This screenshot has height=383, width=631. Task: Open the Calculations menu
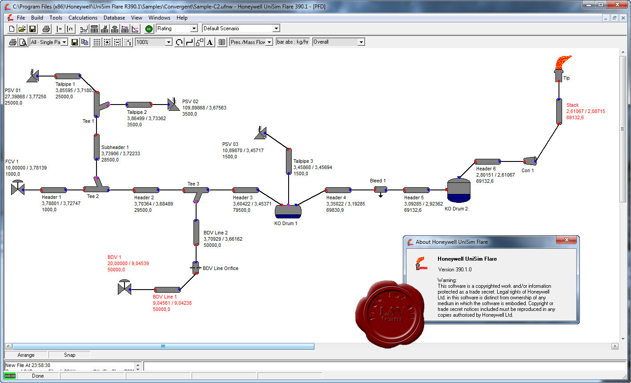pyautogui.click(x=83, y=18)
